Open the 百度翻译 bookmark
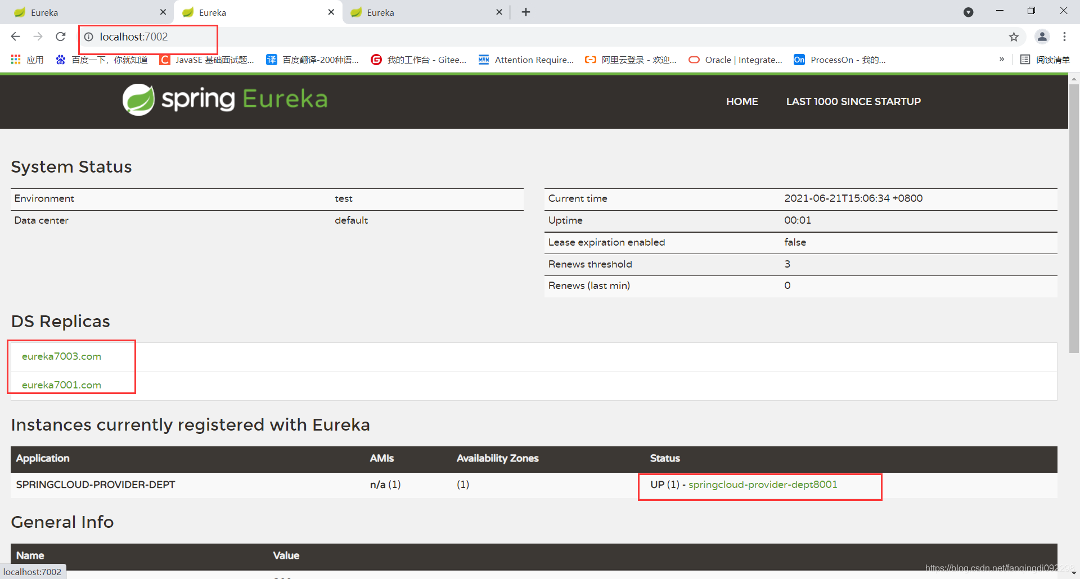This screenshot has height=579, width=1080. [x=313, y=60]
